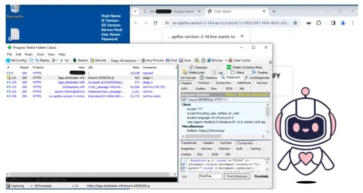Select session 158 VexTrio robot row
The height and width of the screenshot is (193, 363).
tap(92, 96)
